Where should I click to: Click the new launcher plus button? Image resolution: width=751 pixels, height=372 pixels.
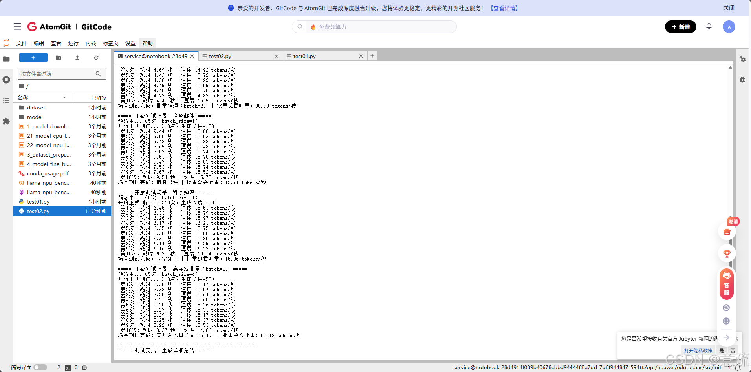click(x=33, y=58)
